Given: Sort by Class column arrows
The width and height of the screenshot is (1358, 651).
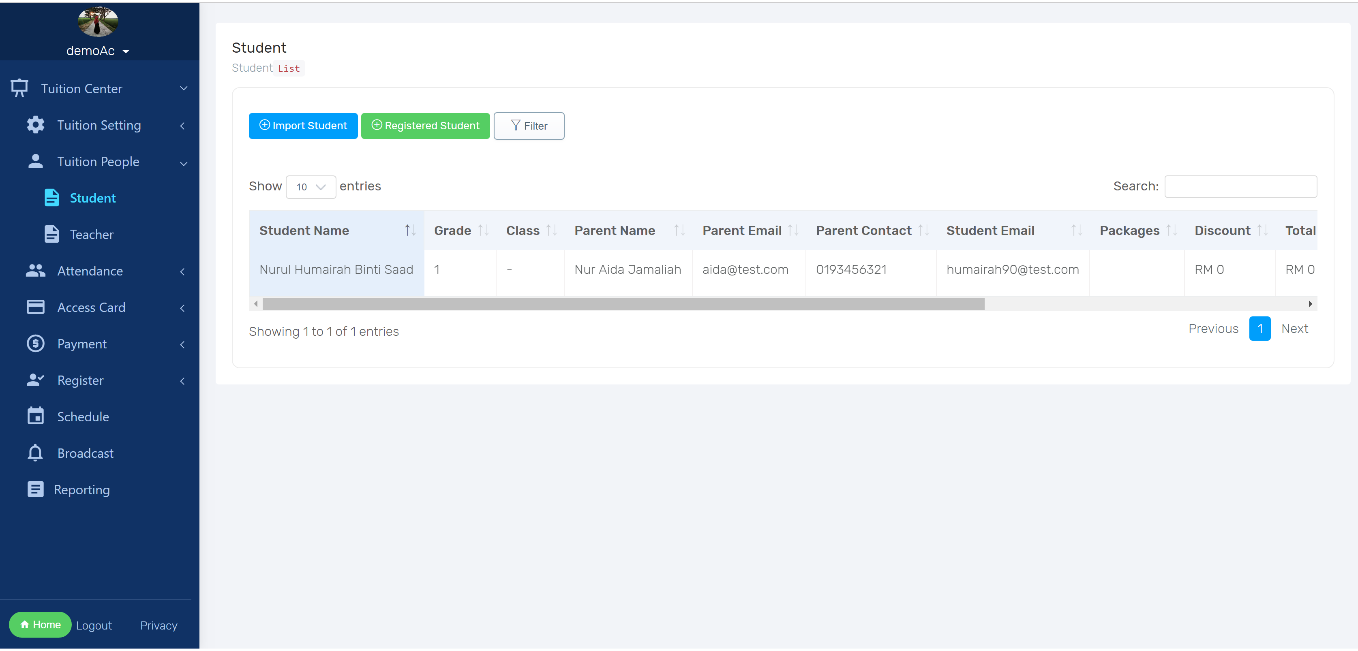Looking at the screenshot, I should (551, 230).
